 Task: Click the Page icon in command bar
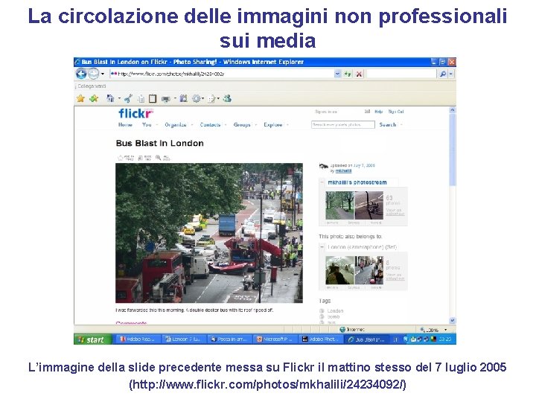tap(212, 99)
